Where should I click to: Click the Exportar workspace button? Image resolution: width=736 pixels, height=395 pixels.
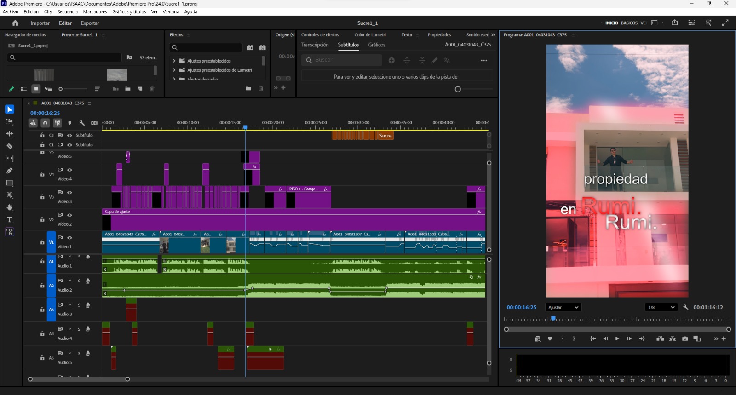pos(90,23)
